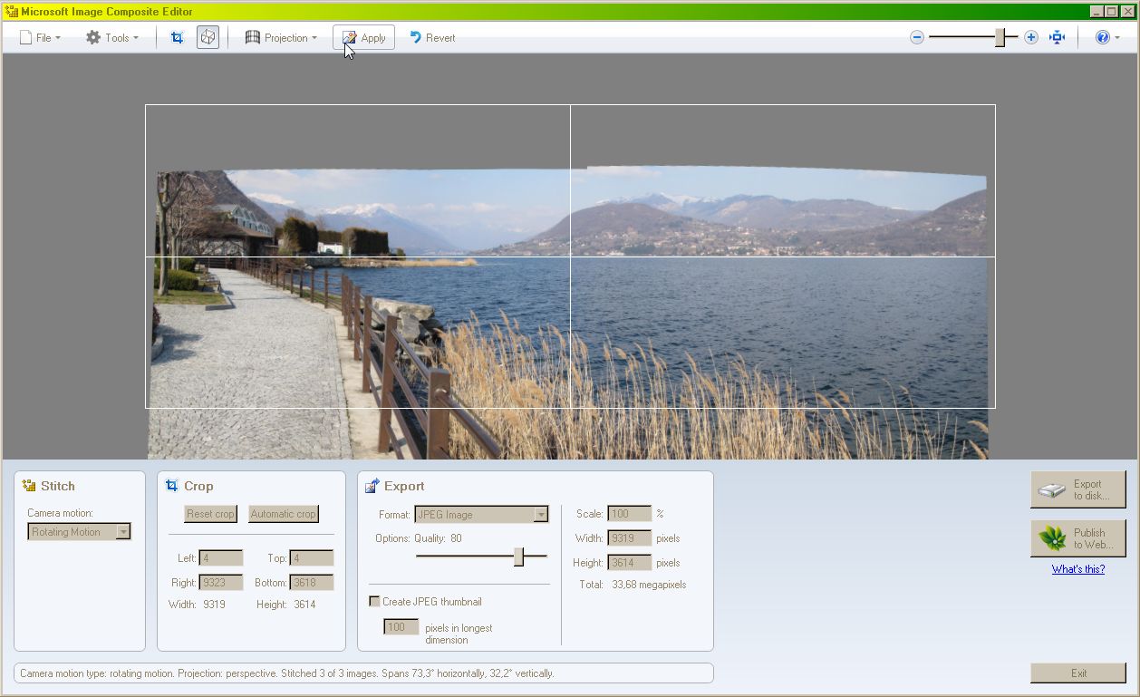Screen dimensions: 1140x697
Task: Open the What's this? link
Action: [x=1078, y=569]
